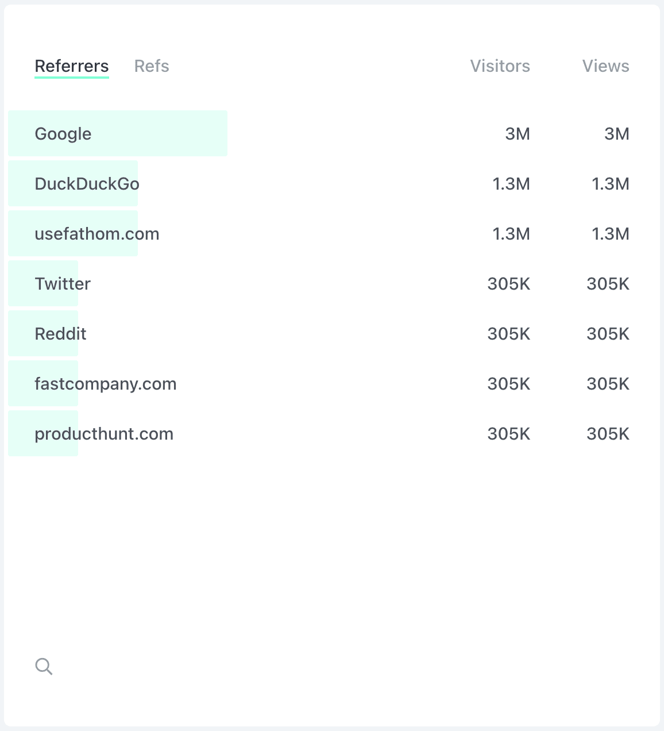This screenshot has width=664, height=731.
Task: Click the fastcompany.com referrer row
Action: pyautogui.click(x=106, y=383)
